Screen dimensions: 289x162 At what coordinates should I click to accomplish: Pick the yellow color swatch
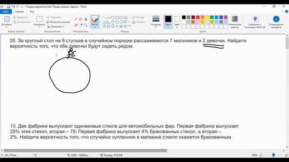207,17
